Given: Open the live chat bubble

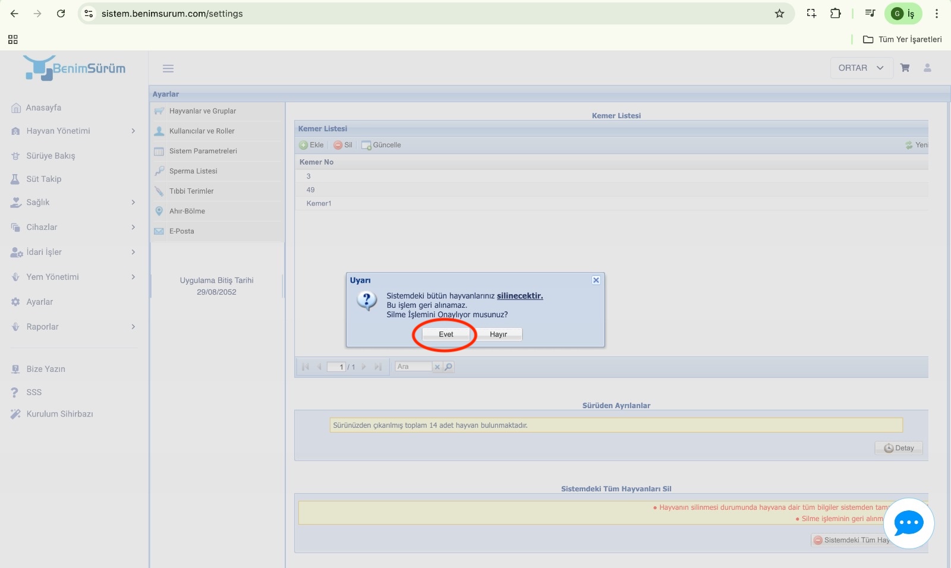Looking at the screenshot, I should click(908, 523).
